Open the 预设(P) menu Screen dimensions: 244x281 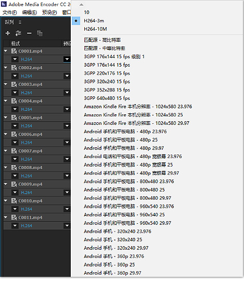49,12
